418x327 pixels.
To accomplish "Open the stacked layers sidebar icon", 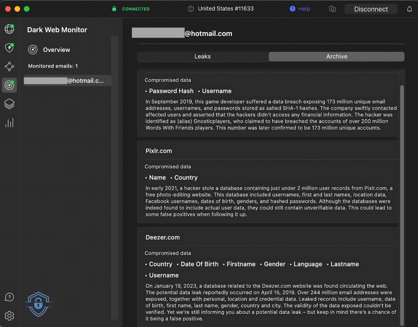I will point(9,104).
